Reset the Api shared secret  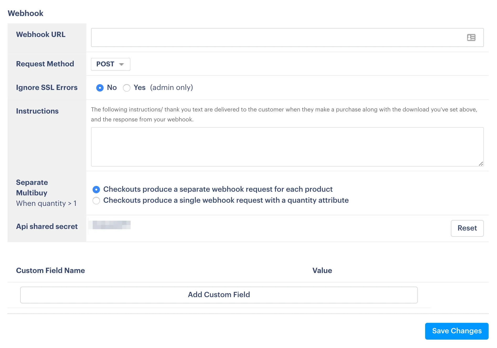(x=467, y=228)
